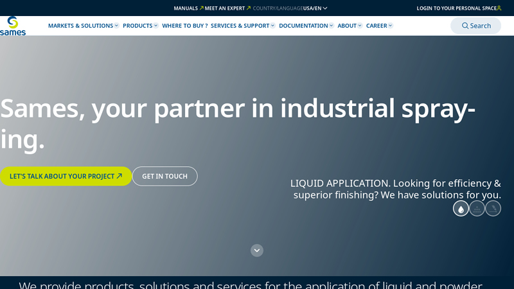
Task: Expand the Markets & Solutions menu
Action: pyautogui.click(x=83, y=26)
